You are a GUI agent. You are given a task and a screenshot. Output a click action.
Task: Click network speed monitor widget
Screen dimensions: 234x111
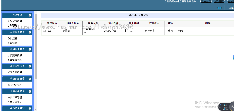(x=226, y=107)
